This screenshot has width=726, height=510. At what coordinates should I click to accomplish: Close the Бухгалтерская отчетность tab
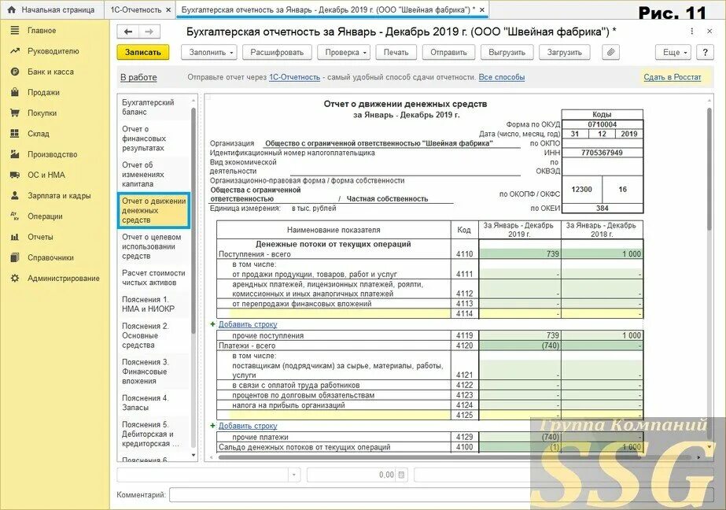(482, 9)
